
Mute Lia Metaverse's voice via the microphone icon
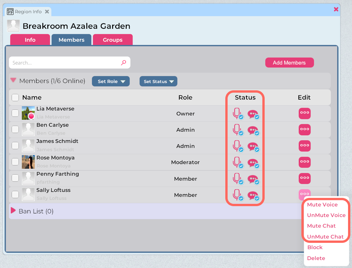pyautogui.click(x=237, y=113)
